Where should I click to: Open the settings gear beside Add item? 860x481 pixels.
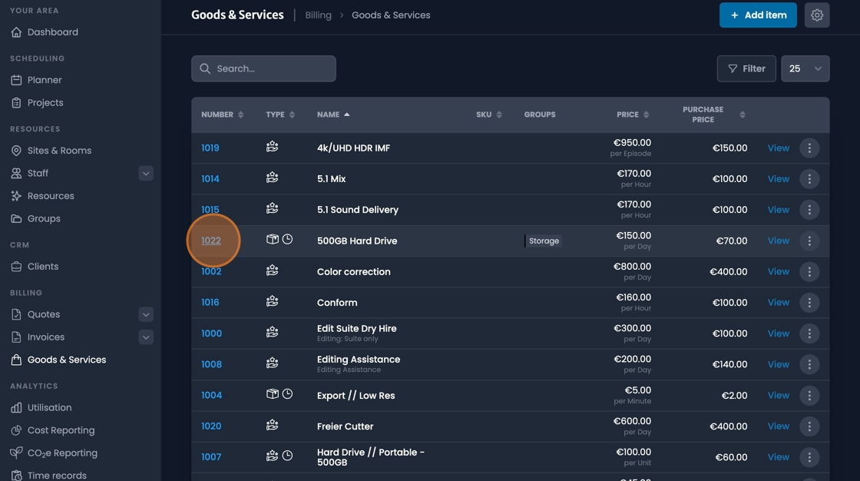pos(816,15)
